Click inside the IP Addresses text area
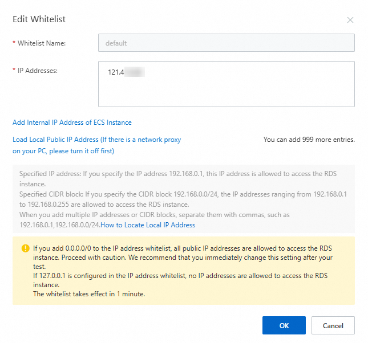 click(226, 90)
